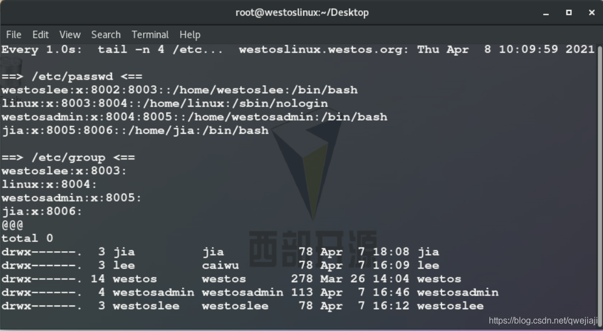Click the '==> /etc/group <==' header line

tap(68, 158)
